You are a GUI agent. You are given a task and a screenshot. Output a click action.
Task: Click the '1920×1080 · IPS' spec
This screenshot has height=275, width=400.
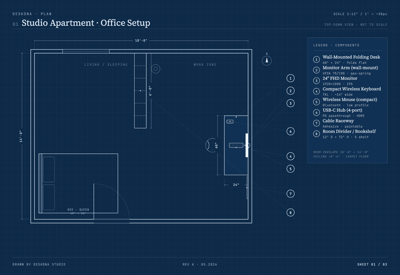click(x=338, y=84)
